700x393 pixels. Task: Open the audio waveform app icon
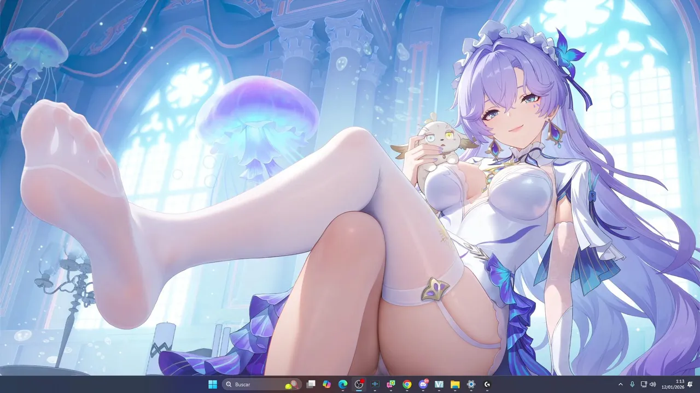375,384
